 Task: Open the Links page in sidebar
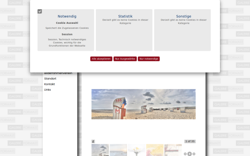coord(47,90)
